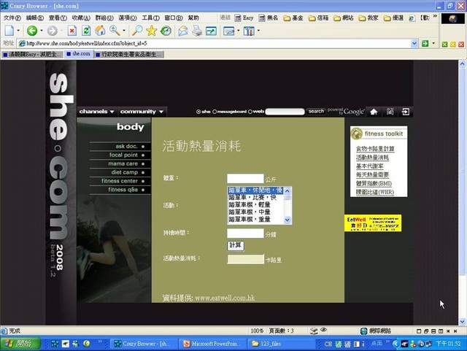The width and height of the screenshot is (467, 351).
Task: Select the 'web' search radio button
Action: tap(250, 112)
